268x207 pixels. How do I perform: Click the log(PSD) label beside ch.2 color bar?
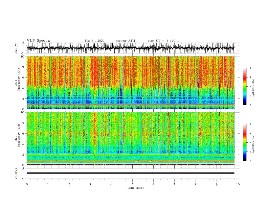pos(253,144)
